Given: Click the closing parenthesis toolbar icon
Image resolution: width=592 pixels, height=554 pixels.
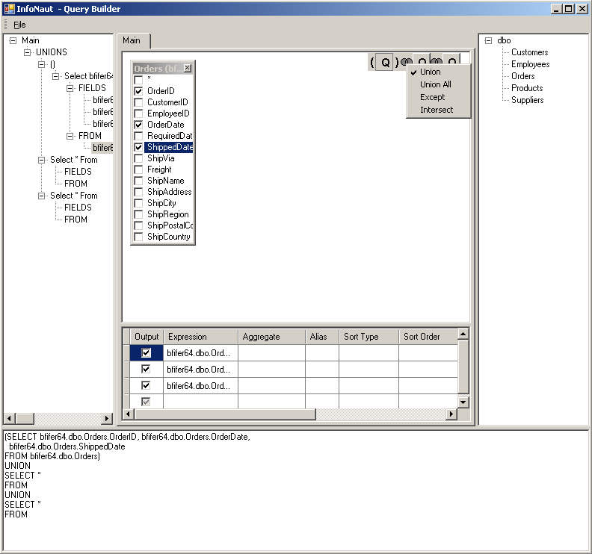Looking at the screenshot, I should [397, 63].
